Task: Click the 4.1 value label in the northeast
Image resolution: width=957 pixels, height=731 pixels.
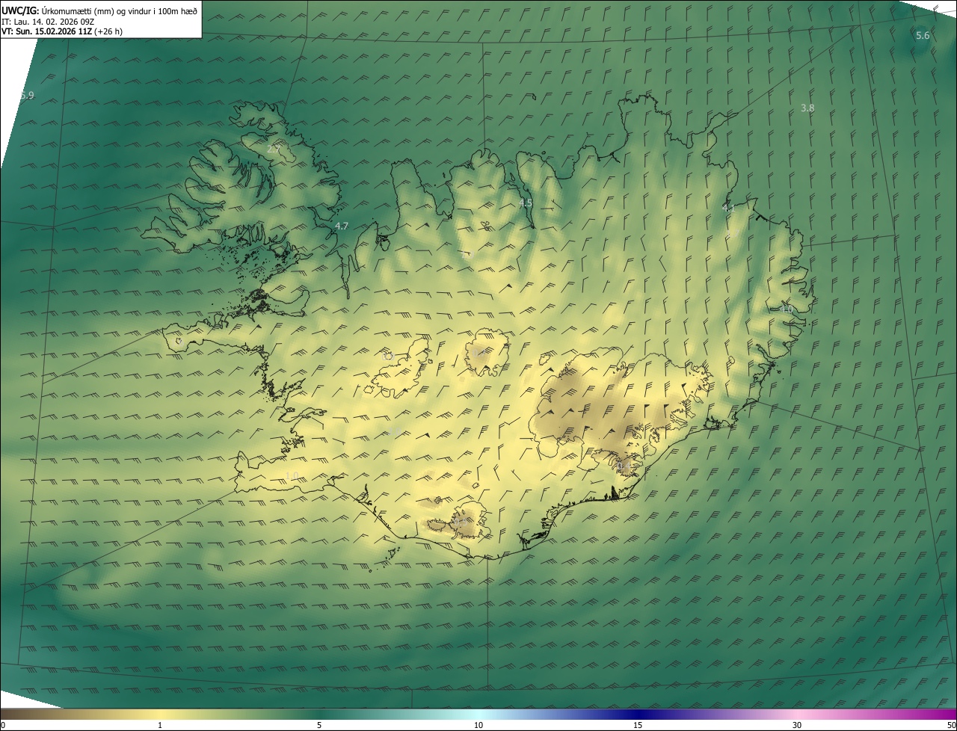Action: (728, 209)
